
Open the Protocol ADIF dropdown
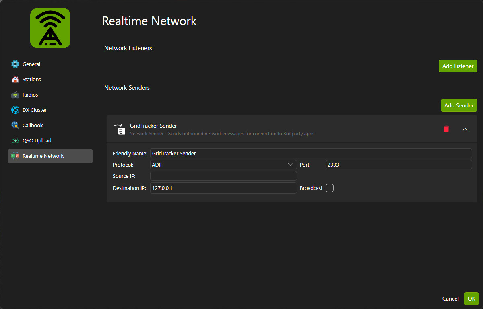coord(223,165)
